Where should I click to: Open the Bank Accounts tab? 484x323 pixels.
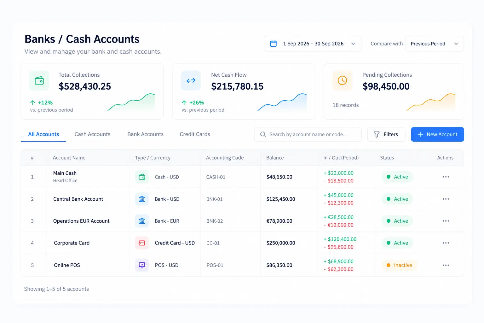(x=145, y=134)
